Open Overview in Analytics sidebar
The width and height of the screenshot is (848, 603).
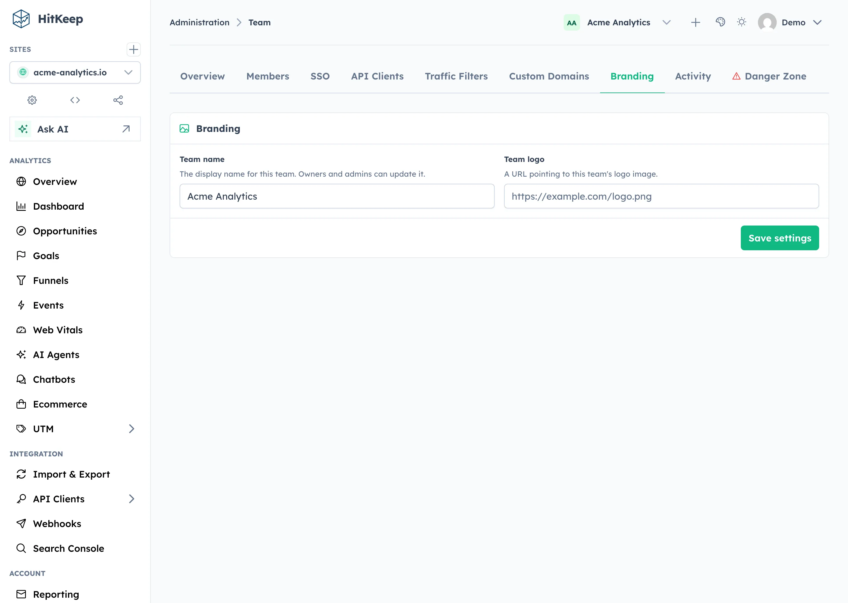pyautogui.click(x=75, y=182)
